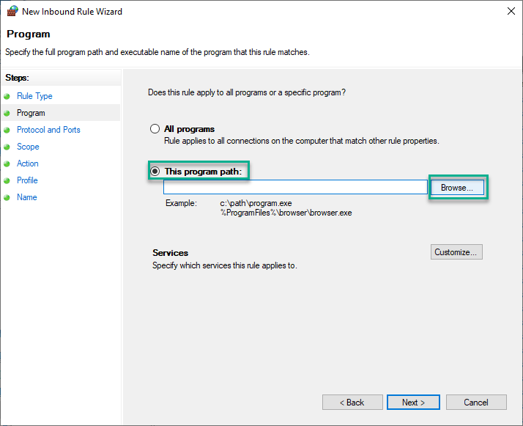
Task: Select the All programs radio button
Action: (x=155, y=129)
